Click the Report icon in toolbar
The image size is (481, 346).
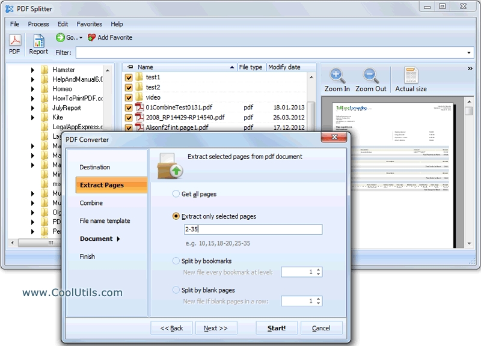tap(38, 42)
